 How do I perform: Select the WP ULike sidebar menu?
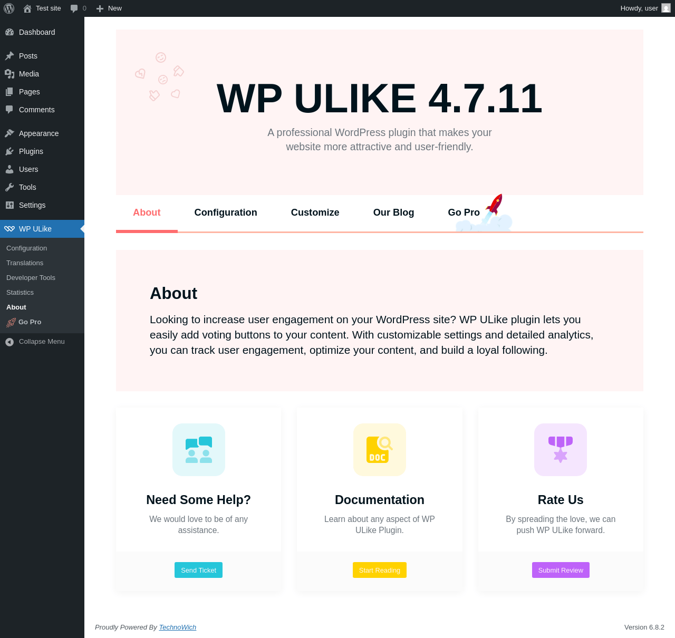click(42, 229)
